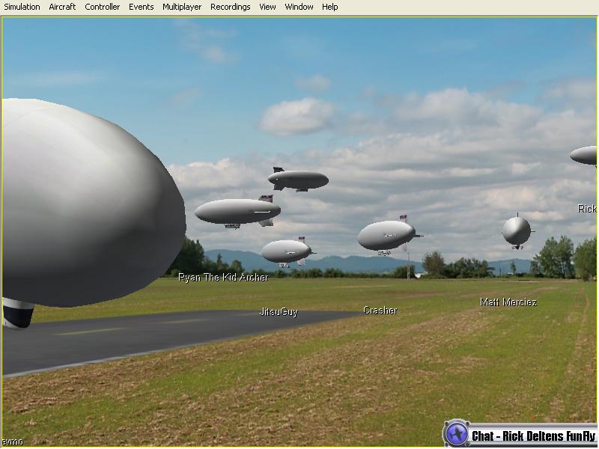Select the Crasher player name label
The height and width of the screenshot is (449, 599).
coord(380,311)
